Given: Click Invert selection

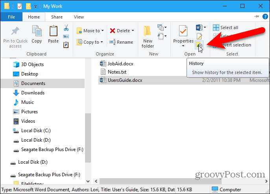Looking at the screenshot, I should (x=232, y=45).
